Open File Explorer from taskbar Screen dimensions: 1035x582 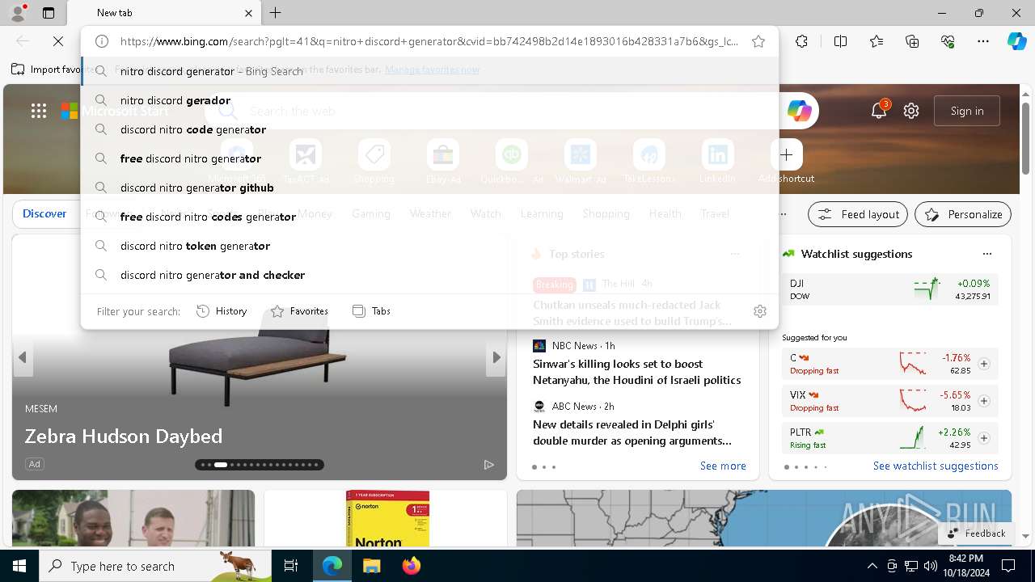[371, 566]
